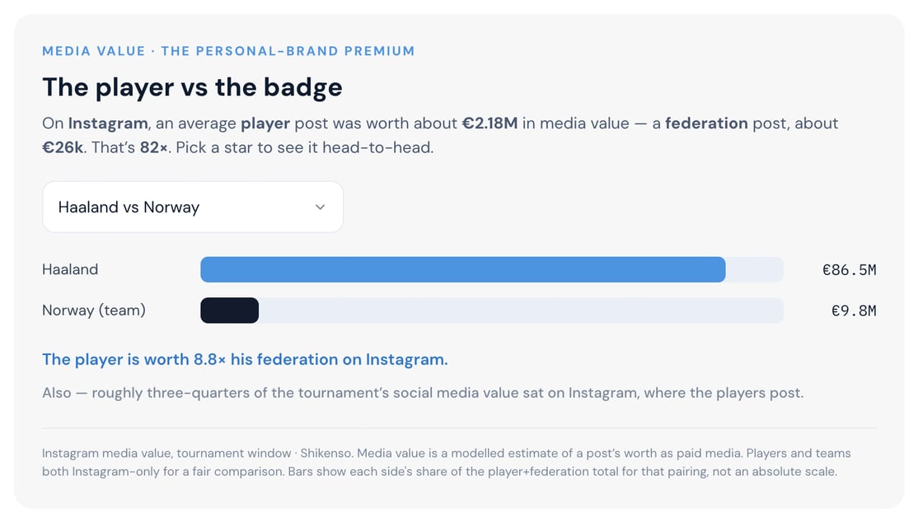The width and height of the screenshot is (923, 531).
Task: Click the unfilled track of Norway bar
Action: pos(521,310)
